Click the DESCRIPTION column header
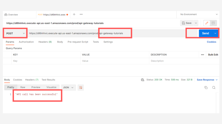Image resolution: width=222 pixels, height=124 pixels. click(x=159, y=55)
